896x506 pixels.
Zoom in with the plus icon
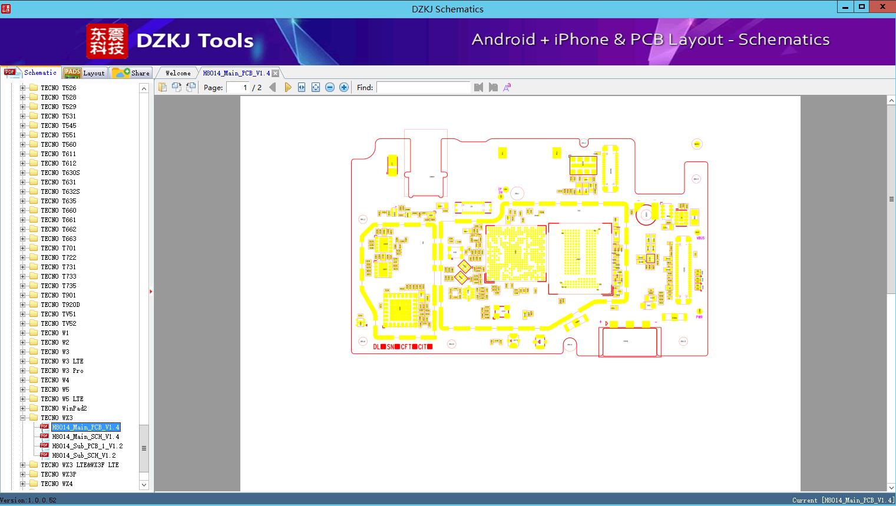point(344,87)
